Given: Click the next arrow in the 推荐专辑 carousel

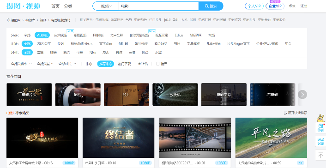Looking at the screenshot, I should point(302,95).
